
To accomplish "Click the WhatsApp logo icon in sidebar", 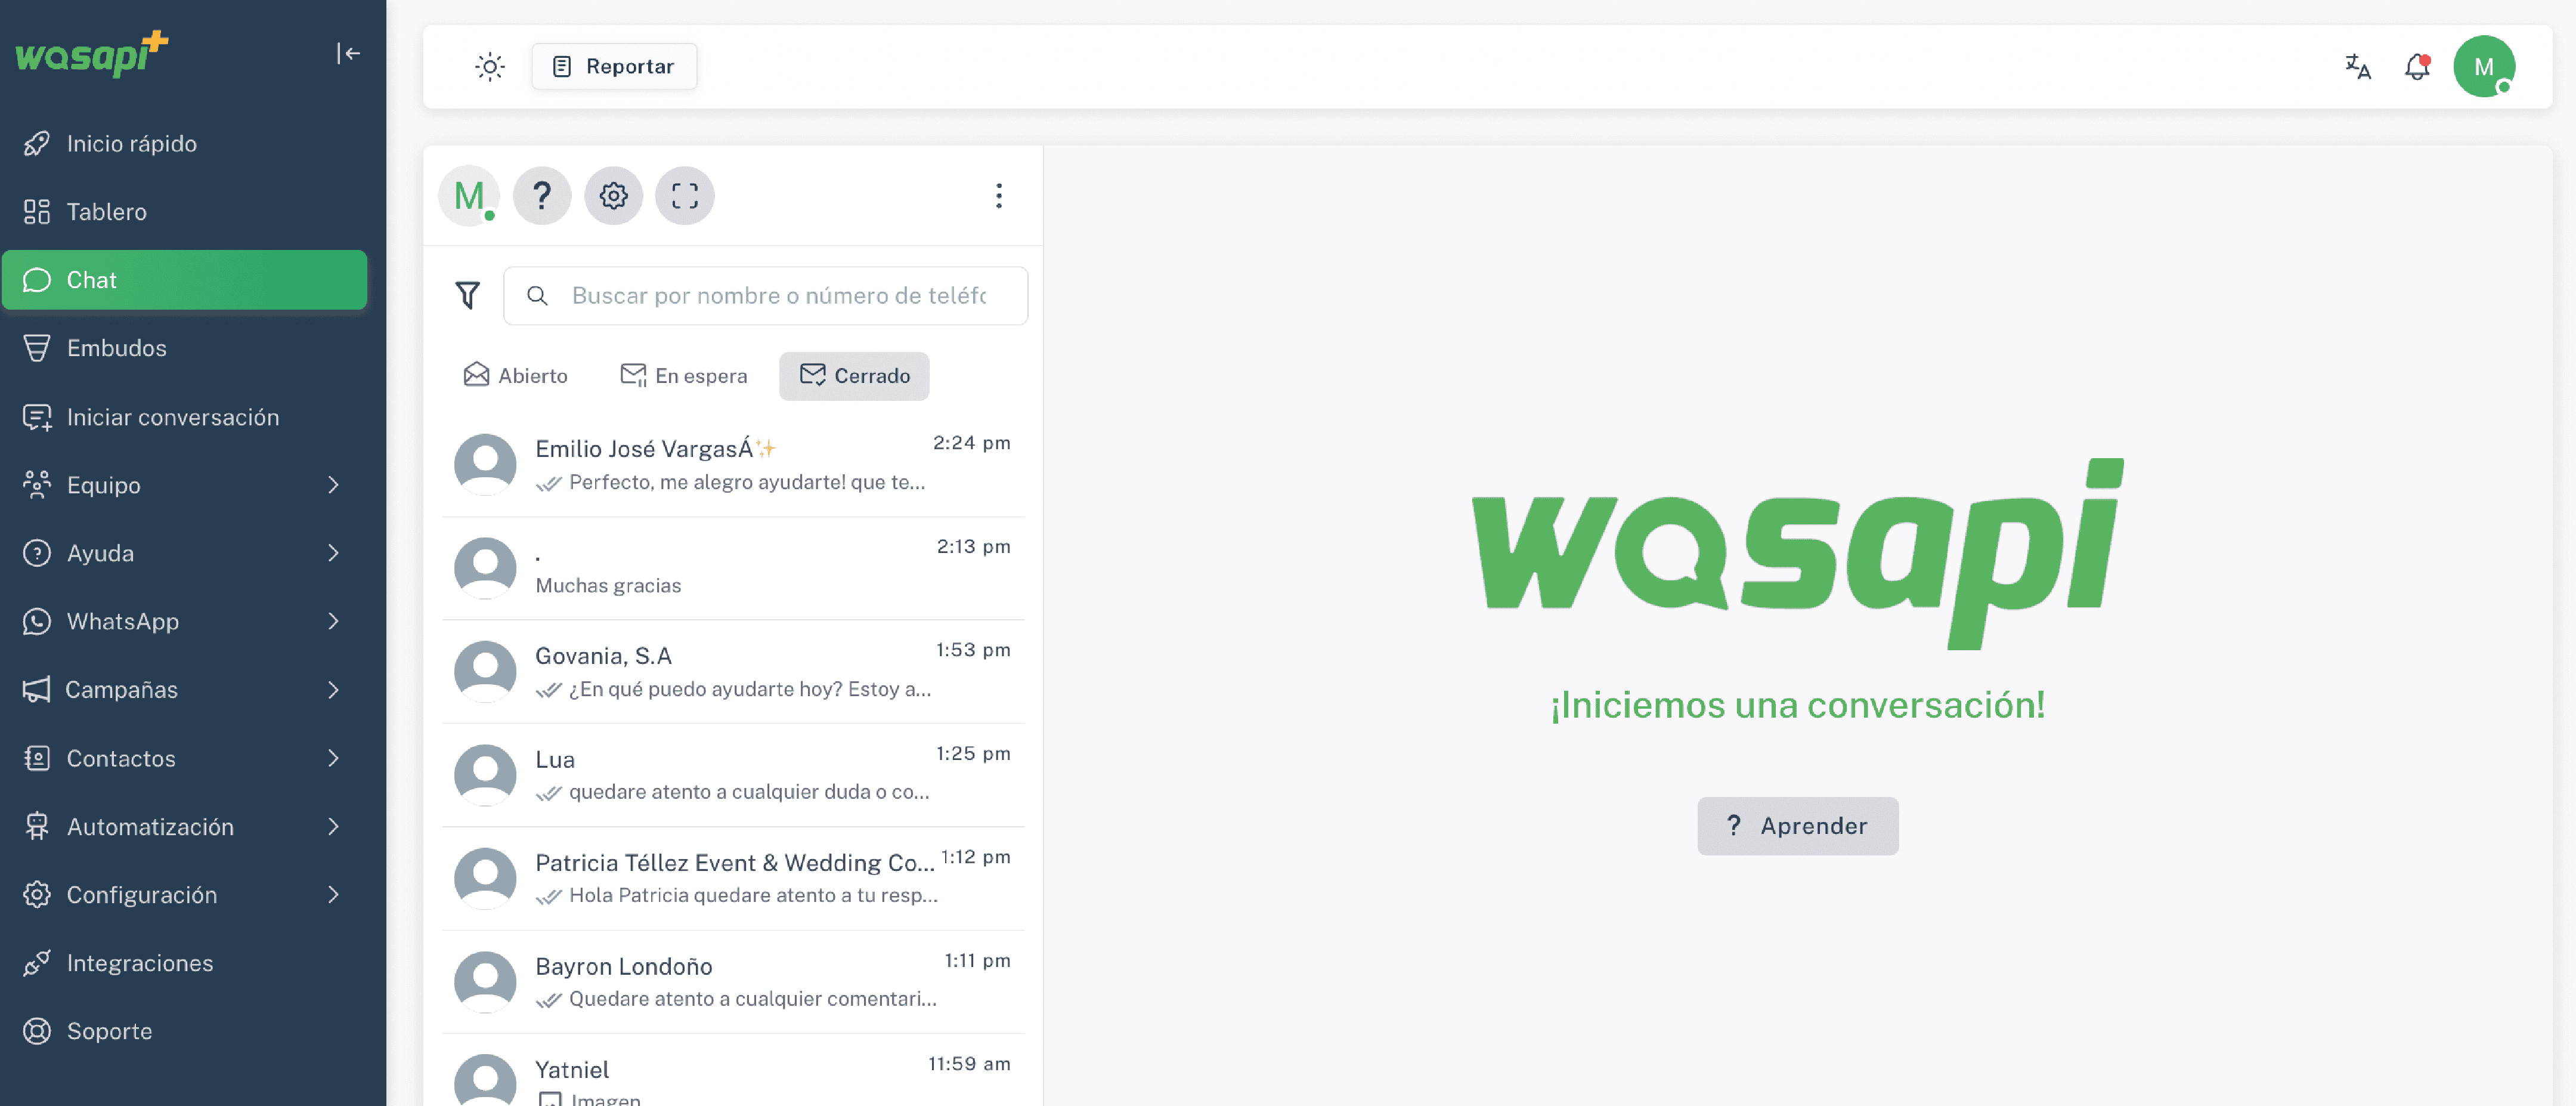I will [37, 621].
